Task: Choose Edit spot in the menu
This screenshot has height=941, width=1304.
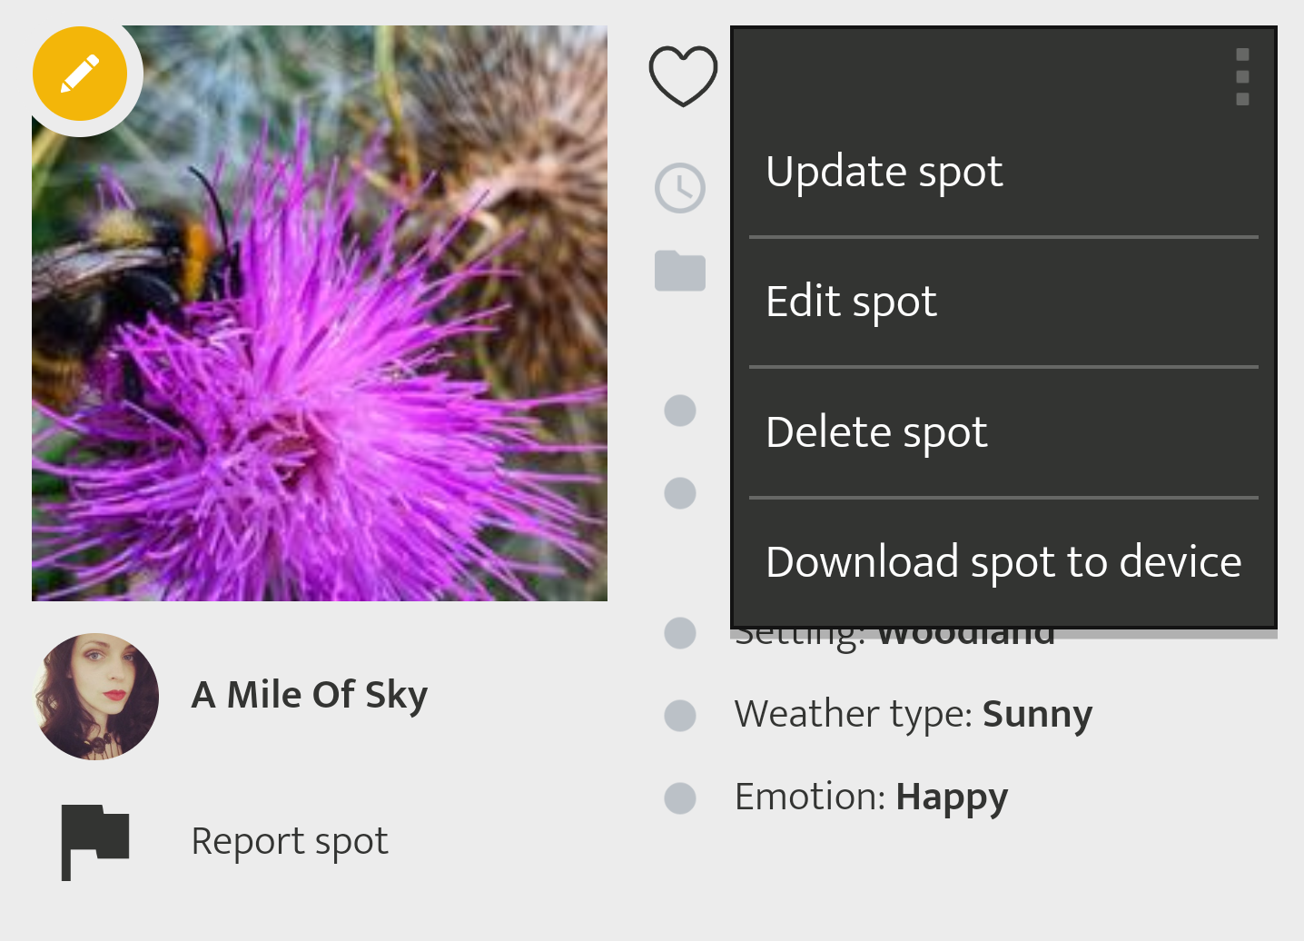Action: click(851, 302)
